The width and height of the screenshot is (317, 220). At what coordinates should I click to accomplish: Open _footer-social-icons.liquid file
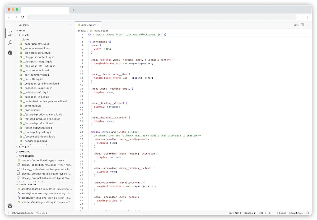coord(39,136)
